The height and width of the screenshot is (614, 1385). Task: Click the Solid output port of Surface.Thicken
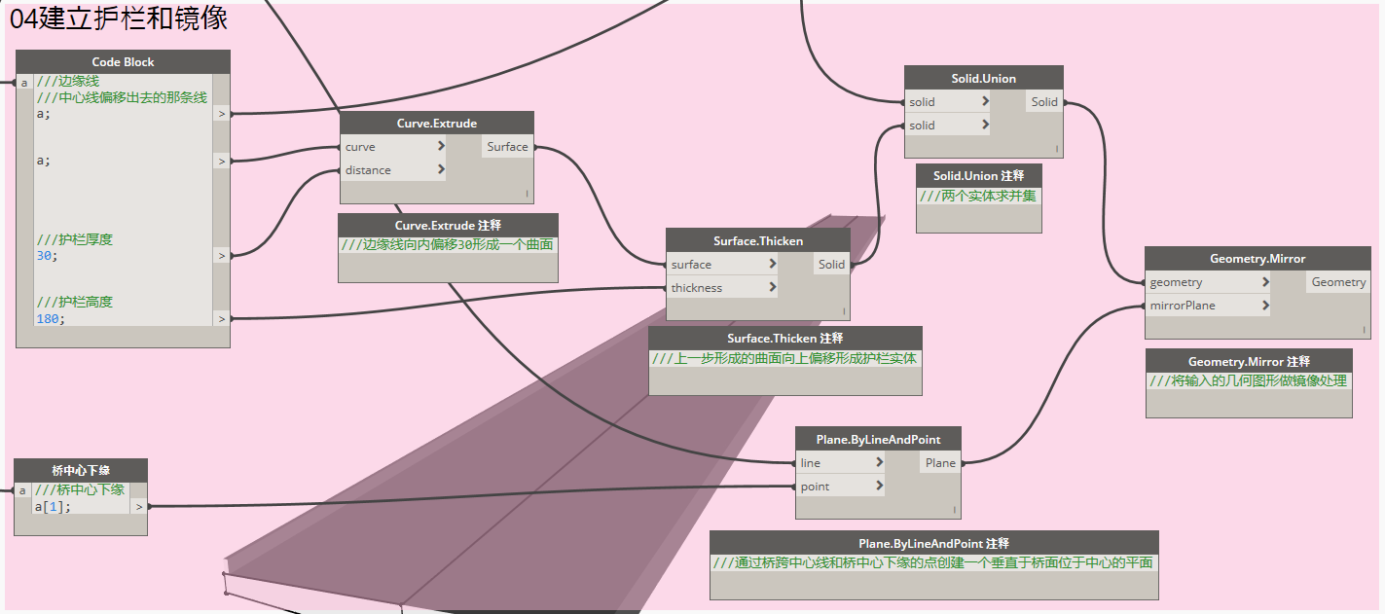[x=832, y=265]
